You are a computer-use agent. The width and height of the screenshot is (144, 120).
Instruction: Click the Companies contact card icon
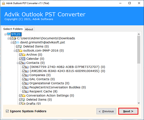(27, 75)
